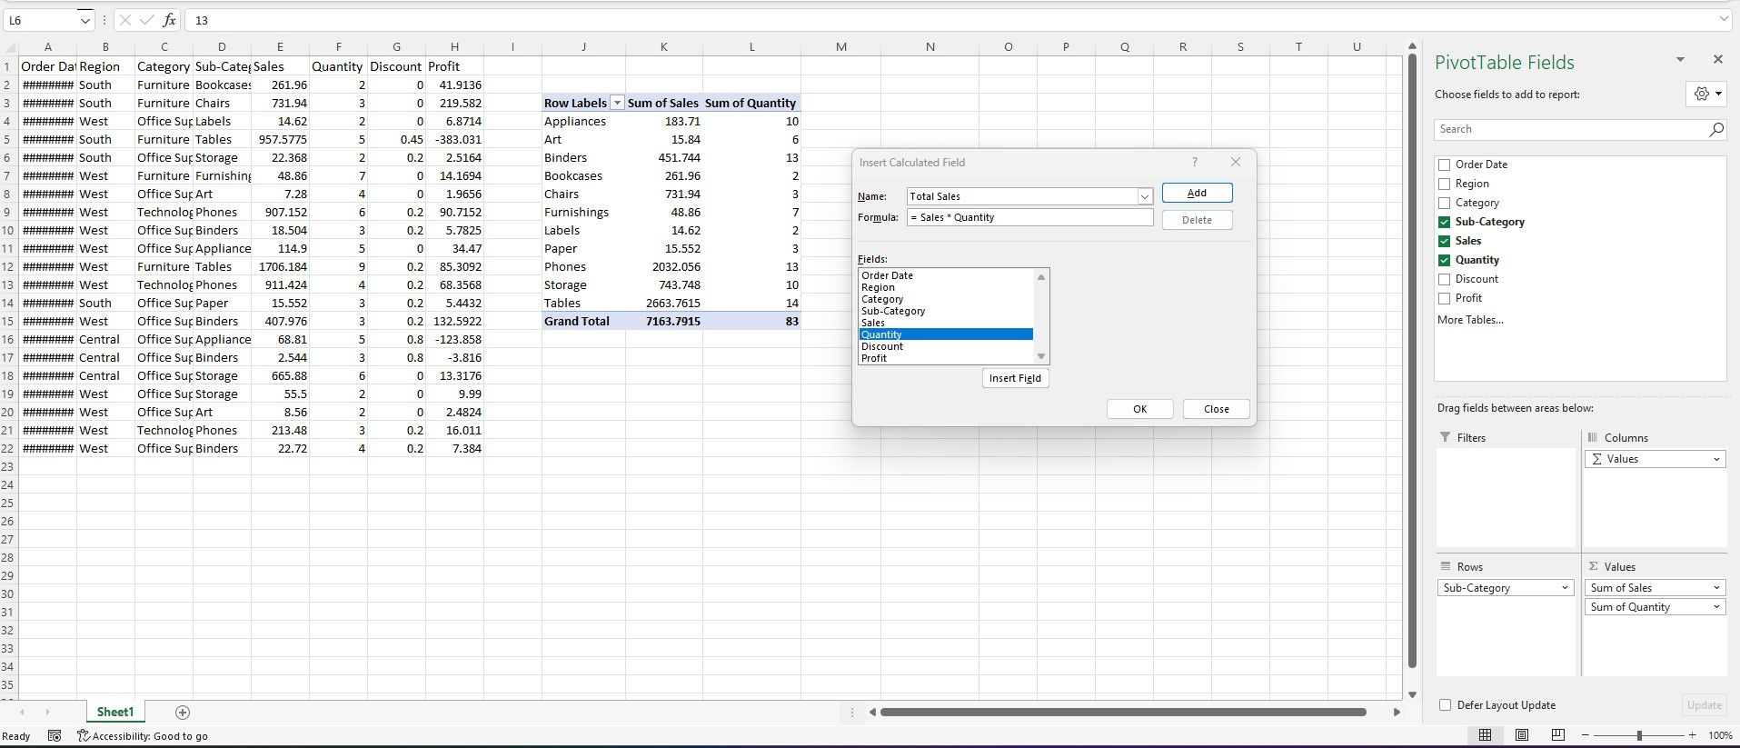Open the Row Labels filter button
The image size is (1740, 748).
coord(617,104)
